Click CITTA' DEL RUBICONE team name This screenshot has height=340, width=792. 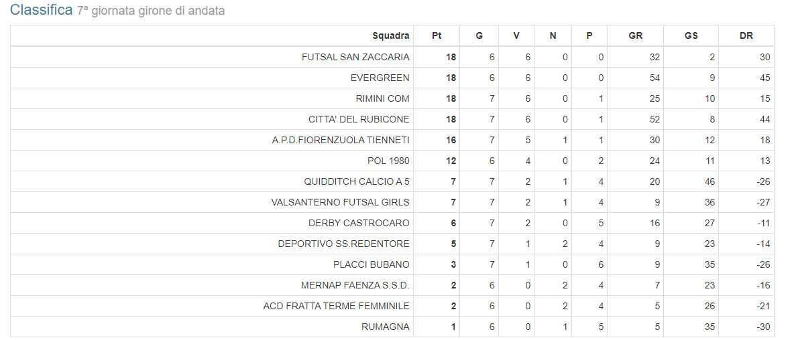click(x=359, y=119)
